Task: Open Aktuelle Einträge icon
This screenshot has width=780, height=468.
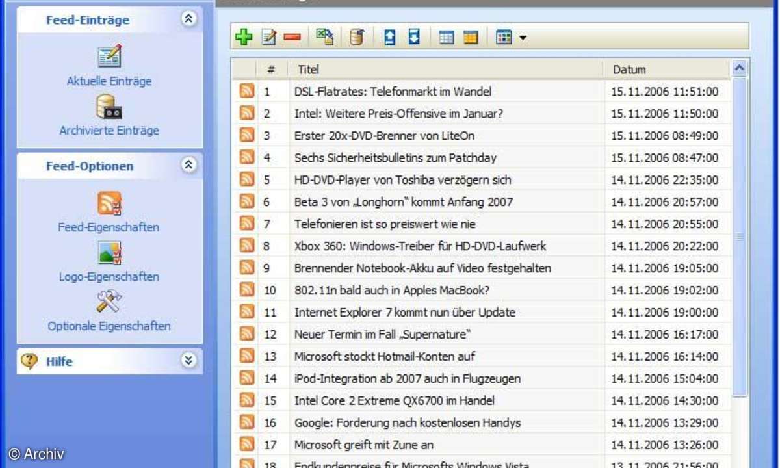Action: click(x=109, y=57)
